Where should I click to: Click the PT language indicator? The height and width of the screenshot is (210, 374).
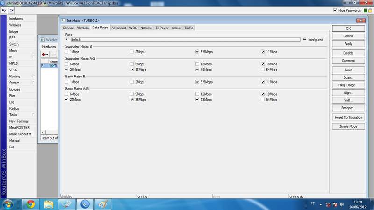pyautogui.click(x=312, y=203)
